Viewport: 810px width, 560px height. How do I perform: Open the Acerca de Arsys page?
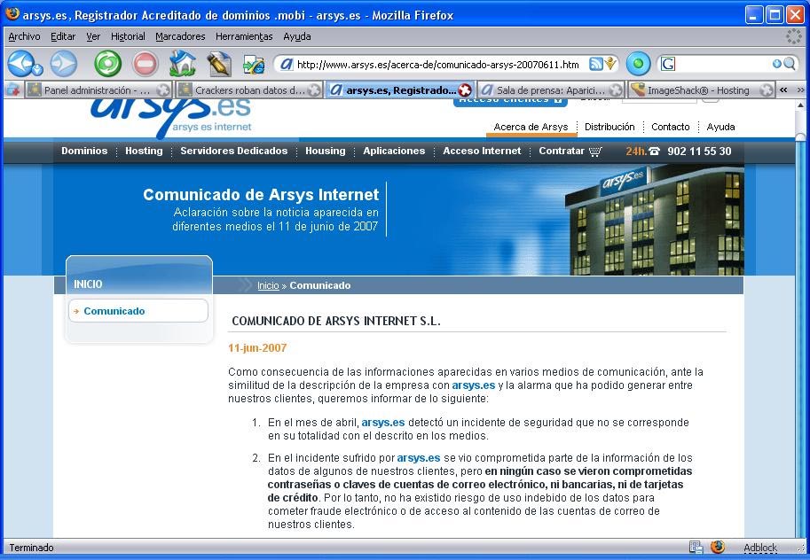click(x=531, y=127)
